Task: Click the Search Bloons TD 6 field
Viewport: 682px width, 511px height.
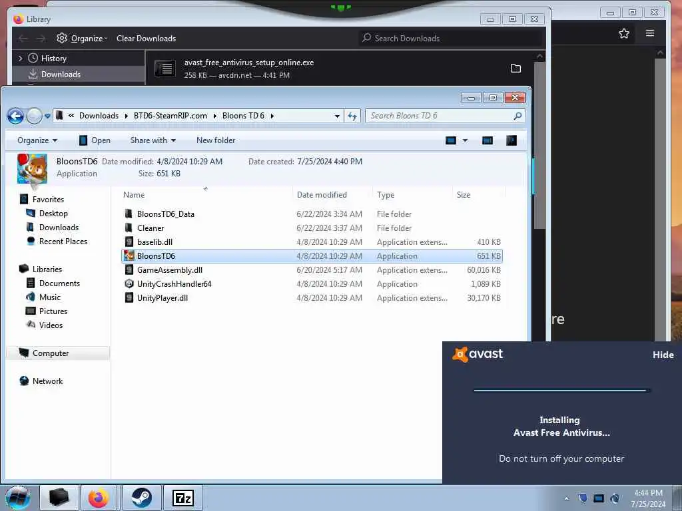Action: [x=446, y=116]
